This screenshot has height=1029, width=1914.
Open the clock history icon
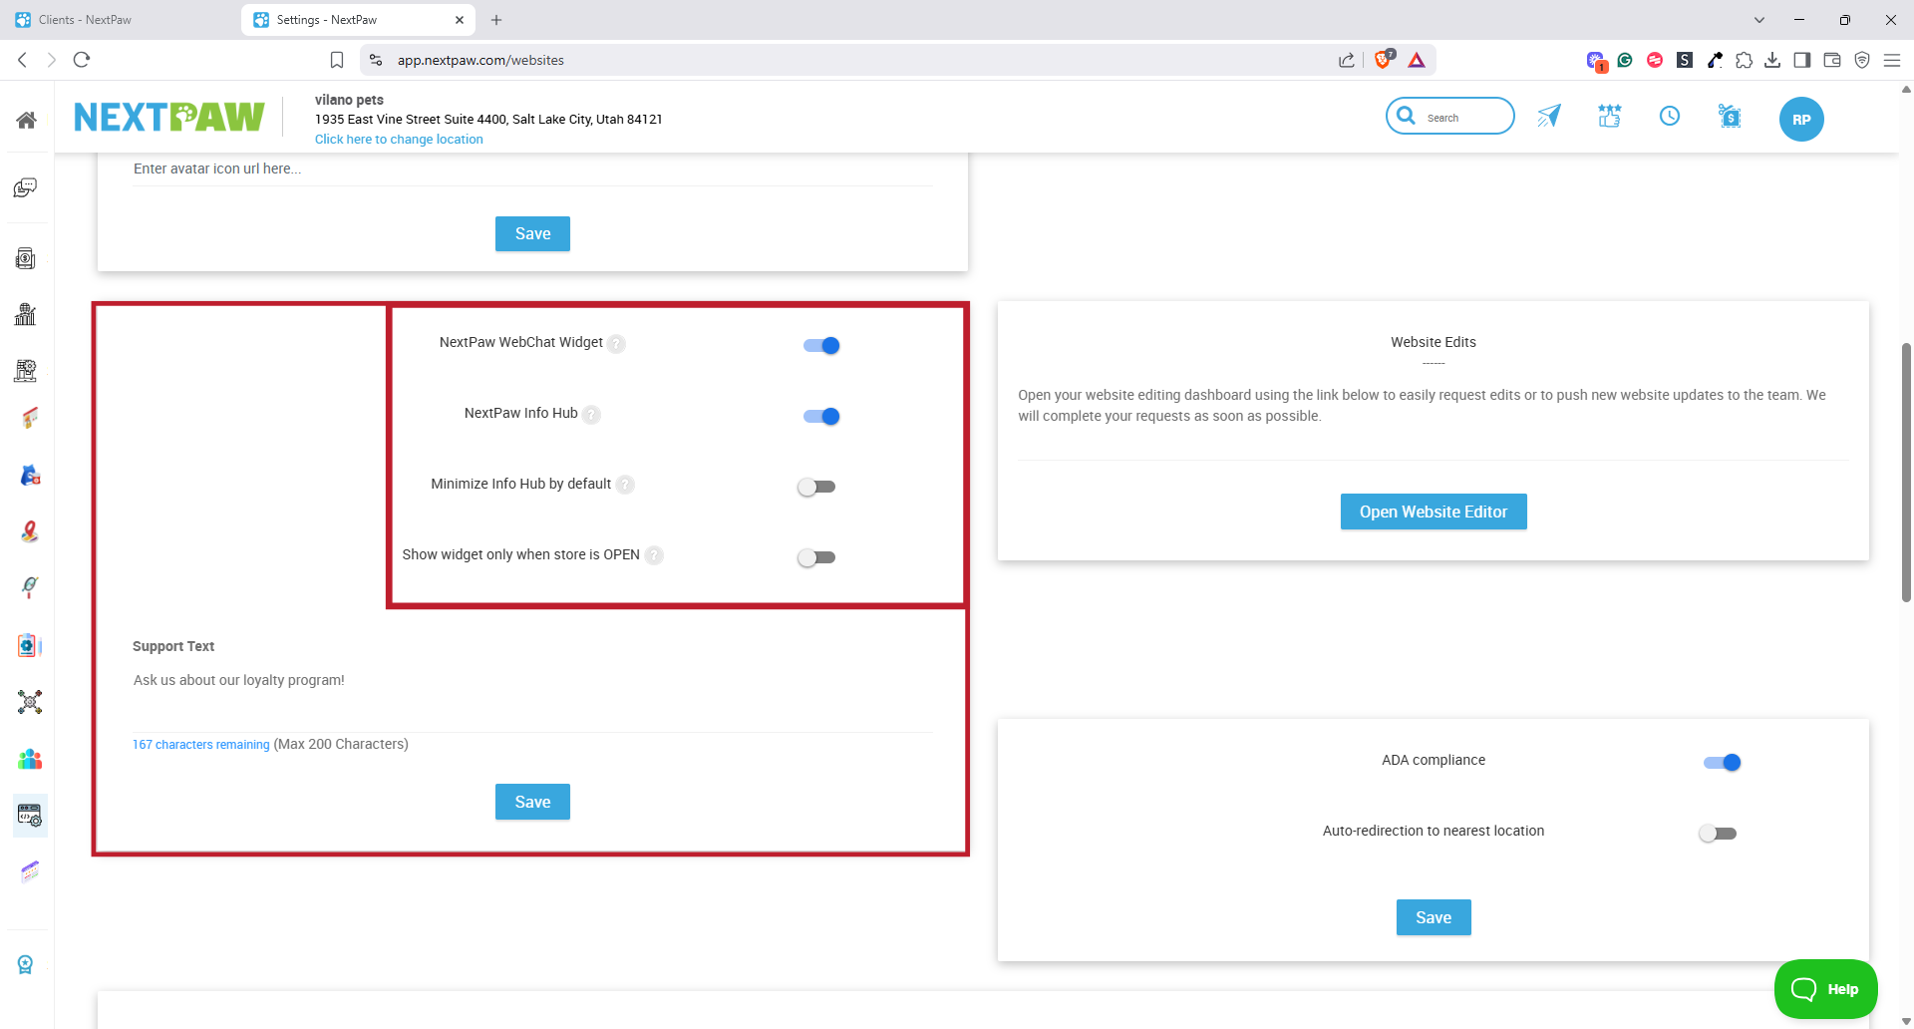tap(1670, 117)
